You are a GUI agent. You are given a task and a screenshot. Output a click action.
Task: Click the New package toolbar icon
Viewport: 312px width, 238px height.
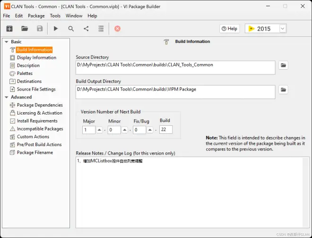[9, 29]
